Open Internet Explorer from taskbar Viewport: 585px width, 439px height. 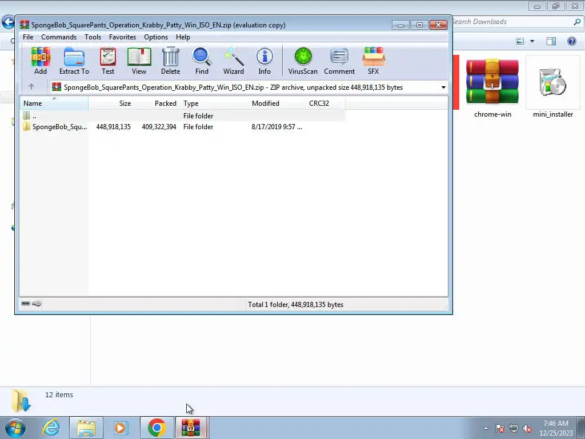click(51, 428)
